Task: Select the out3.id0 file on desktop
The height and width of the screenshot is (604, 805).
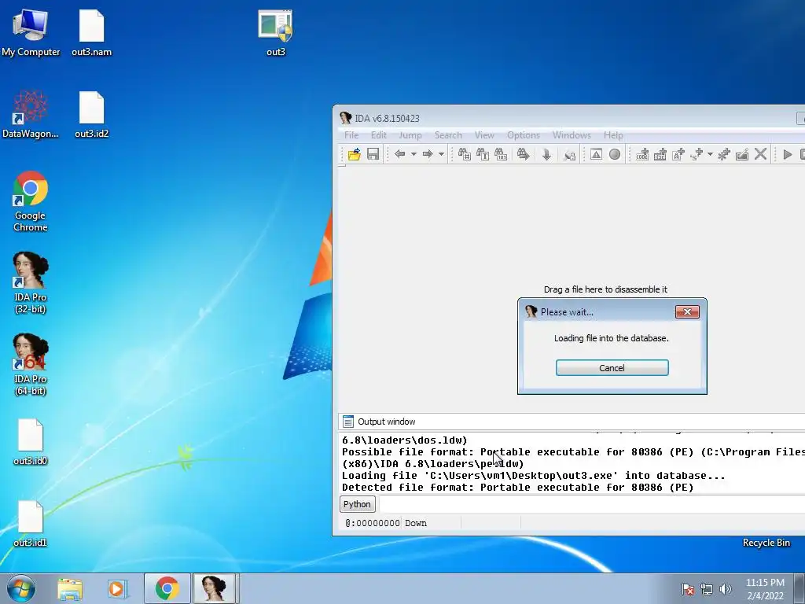Action: 31,442
